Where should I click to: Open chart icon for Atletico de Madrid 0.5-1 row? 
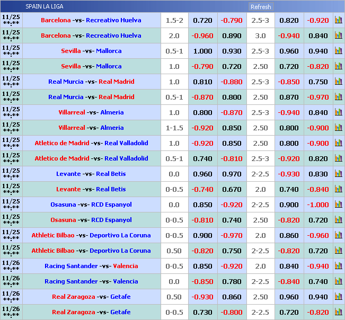click(338, 159)
